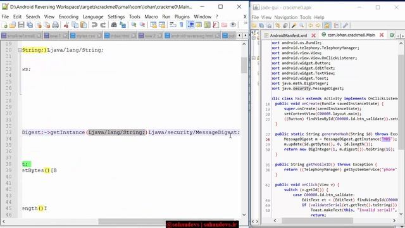Viewport: 405px width, 228px height.
Task: Close the index.html tab in Notepad++
Action: 134,35
